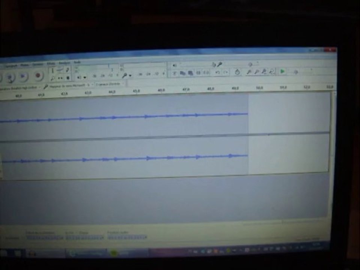Click the audio position time field
The width and height of the screenshot is (360, 270).
coord(127,237)
